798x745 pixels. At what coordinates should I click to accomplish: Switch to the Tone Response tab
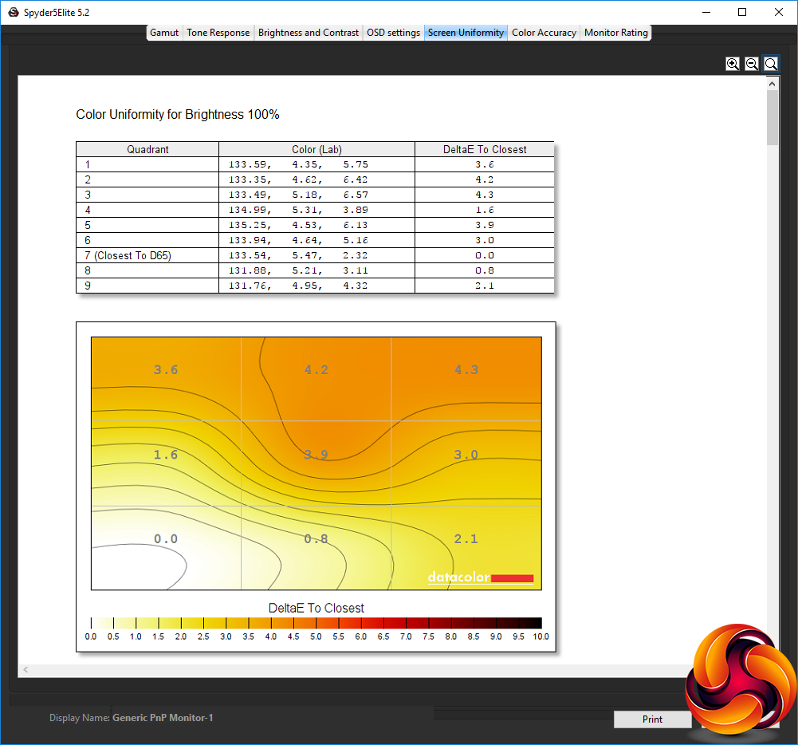(218, 33)
